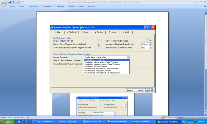Click the Undo icon in Quick Access Toolbar
This screenshot has height=124, width=207.
13,2
